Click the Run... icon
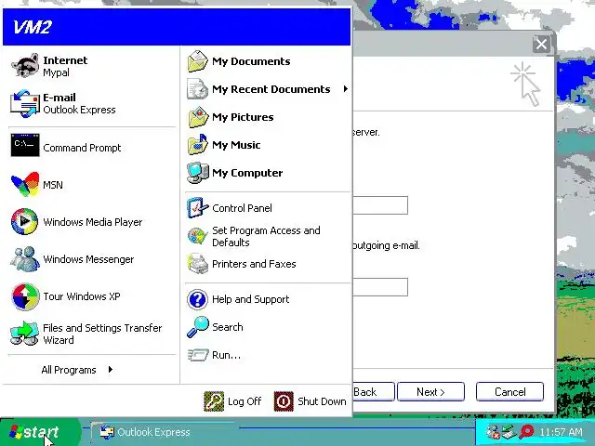The width and height of the screenshot is (595, 446). coord(198,355)
